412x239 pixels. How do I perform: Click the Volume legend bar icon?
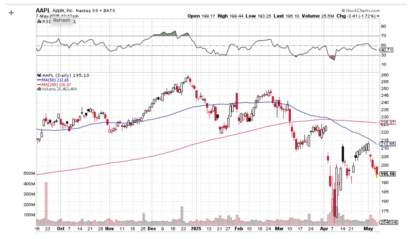(38, 89)
